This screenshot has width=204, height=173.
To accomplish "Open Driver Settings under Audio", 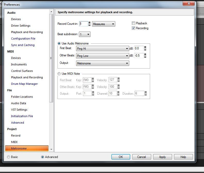I will 21,26.
